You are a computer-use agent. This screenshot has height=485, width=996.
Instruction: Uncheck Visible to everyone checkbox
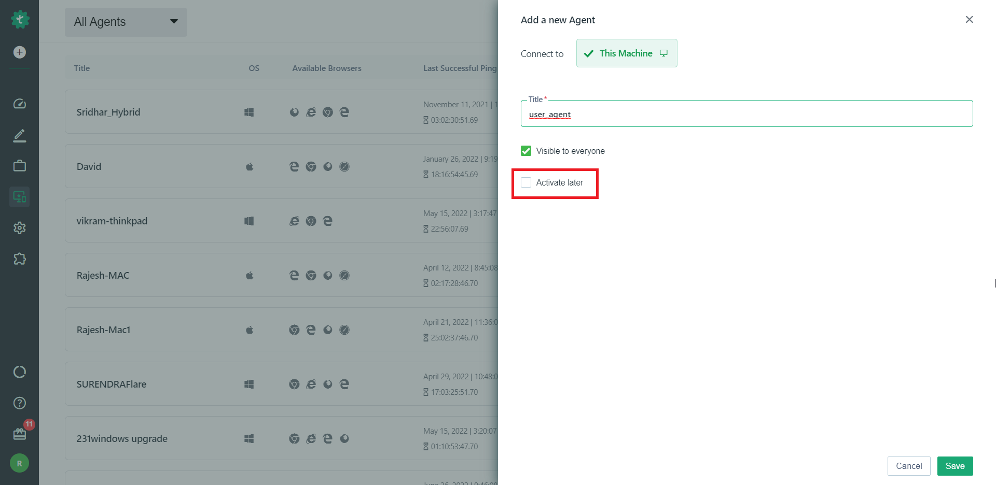coord(526,151)
